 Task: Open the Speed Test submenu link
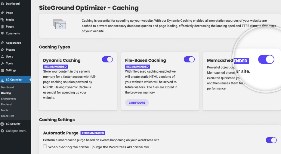tap(8, 116)
